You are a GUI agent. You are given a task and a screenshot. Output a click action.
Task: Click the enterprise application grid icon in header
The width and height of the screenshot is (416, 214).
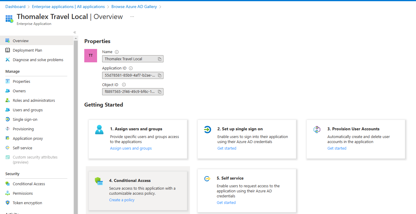point(10,19)
